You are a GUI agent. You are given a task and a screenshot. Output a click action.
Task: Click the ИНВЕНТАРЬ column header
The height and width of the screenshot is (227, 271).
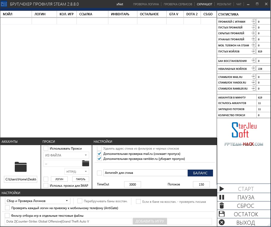(123, 14)
